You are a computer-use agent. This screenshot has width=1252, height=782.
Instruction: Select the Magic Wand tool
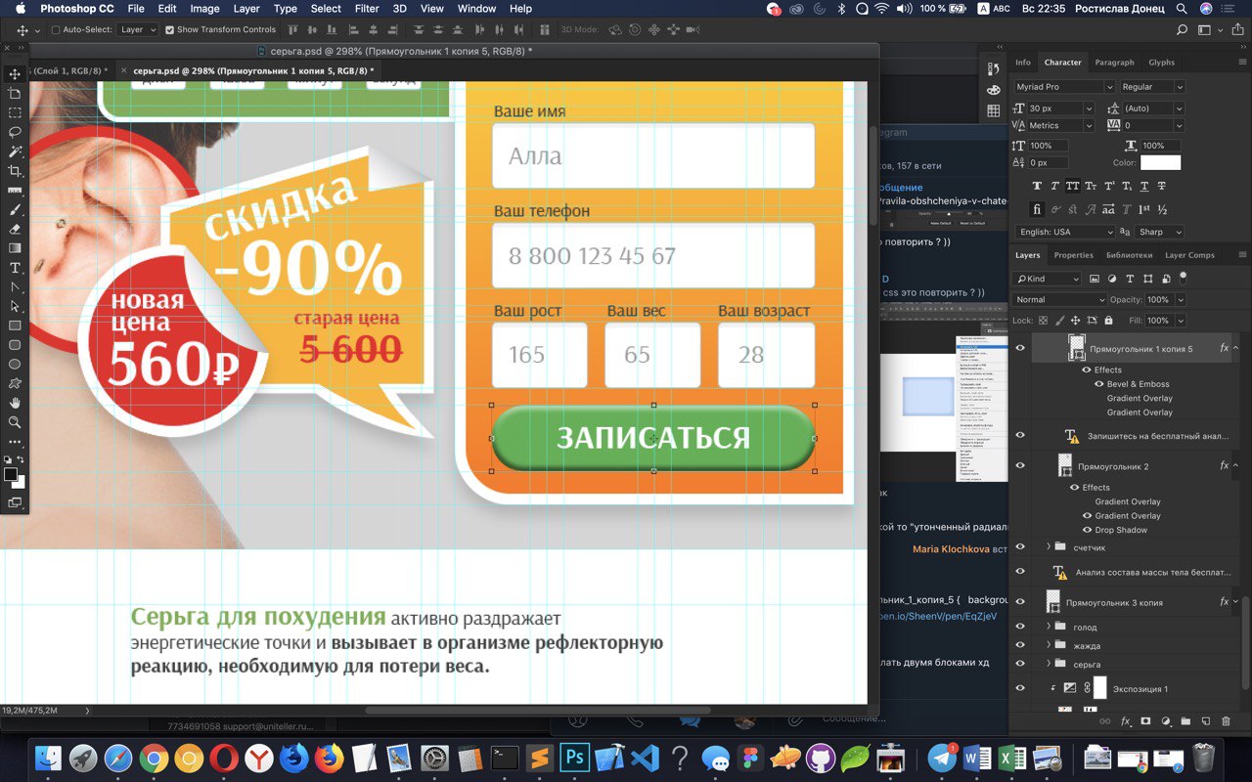15,152
